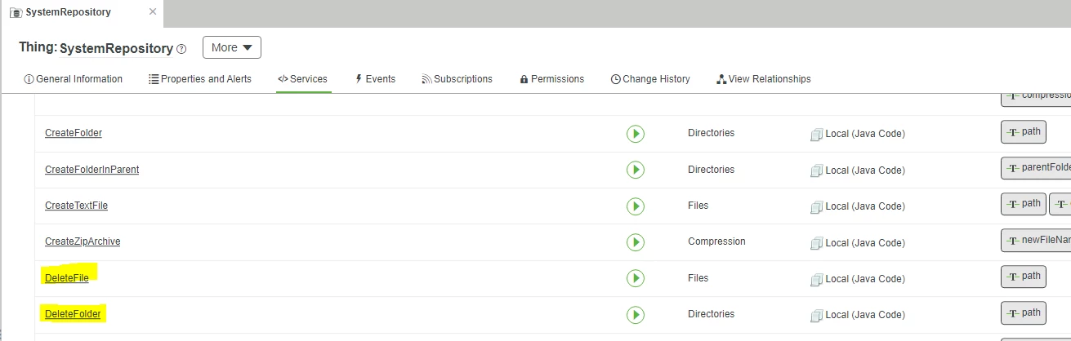The image size is (1071, 341).
Task: Go to the Events tab
Action: (x=375, y=79)
